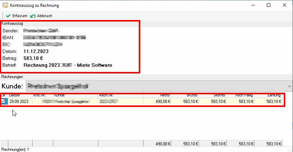Click the Abbruch undo arrow icon
This screenshot has width=293, height=152.
(33, 16)
